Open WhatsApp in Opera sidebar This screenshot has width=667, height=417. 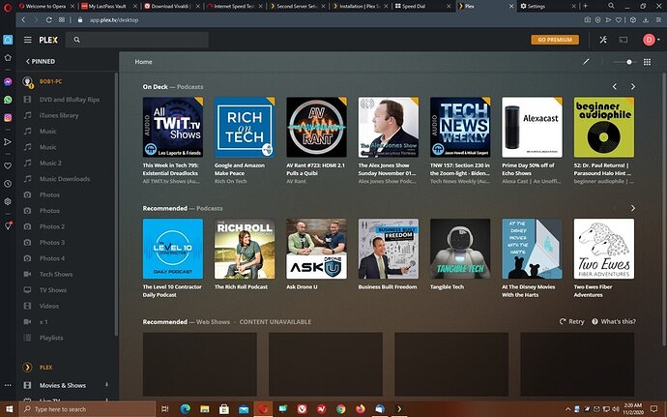8,100
